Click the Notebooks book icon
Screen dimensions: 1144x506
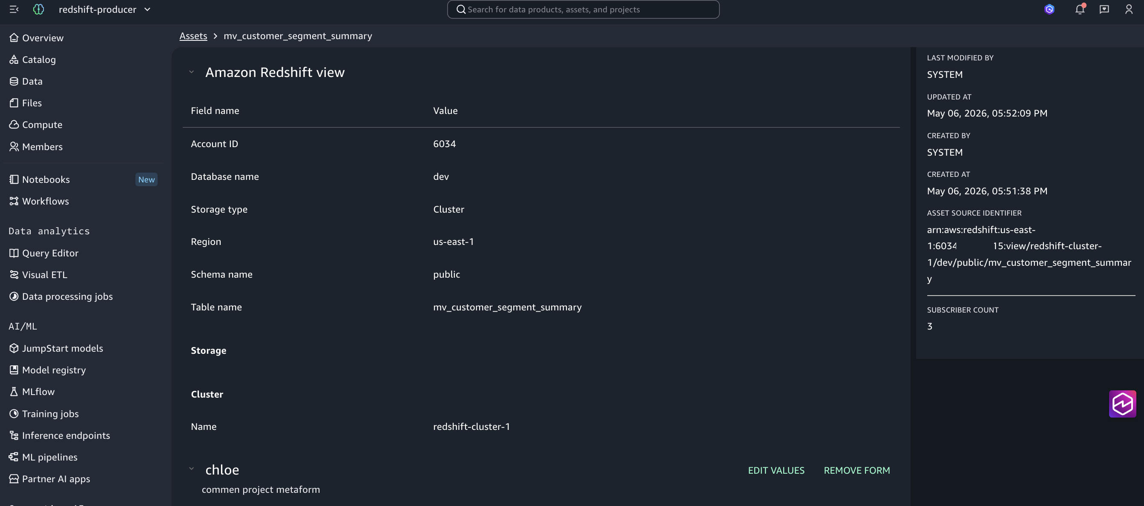pos(14,179)
